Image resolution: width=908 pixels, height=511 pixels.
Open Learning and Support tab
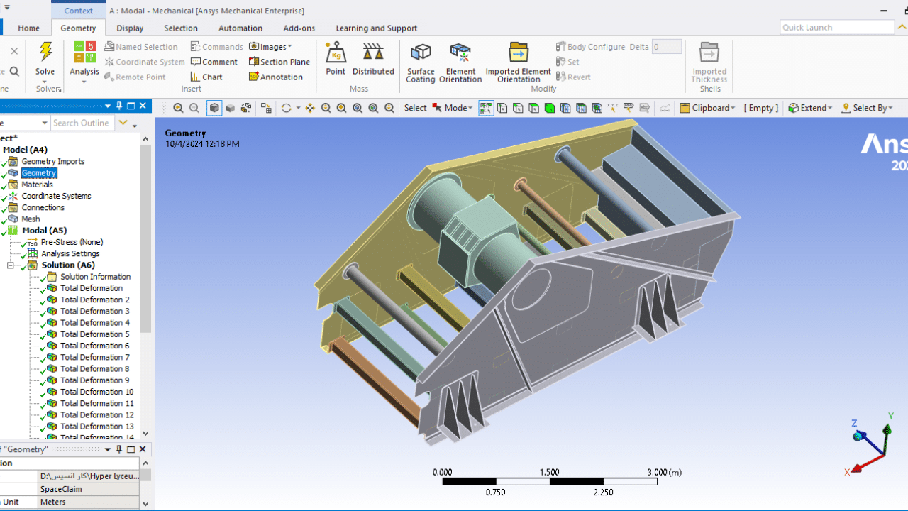coord(377,28)
